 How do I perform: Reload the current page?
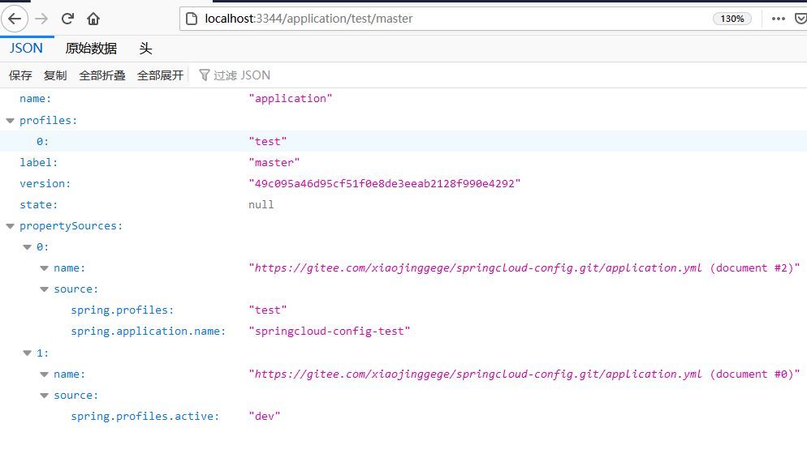point(67,18)
